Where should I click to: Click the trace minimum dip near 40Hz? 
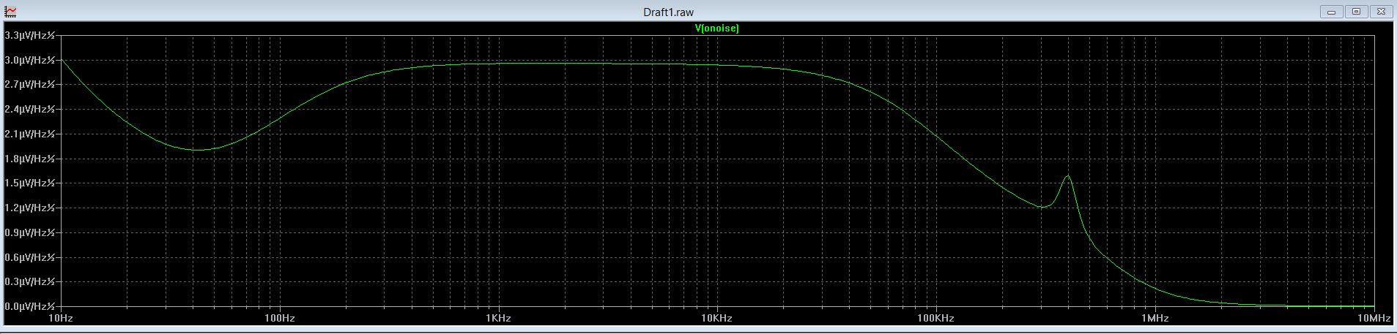point(197,150)
